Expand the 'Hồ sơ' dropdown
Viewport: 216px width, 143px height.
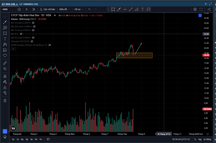[79, 9]
